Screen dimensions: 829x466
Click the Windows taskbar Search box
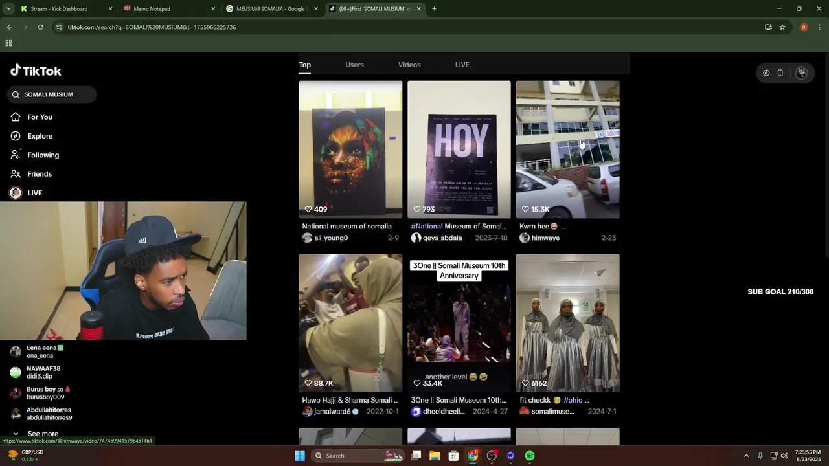pos(358,456)
